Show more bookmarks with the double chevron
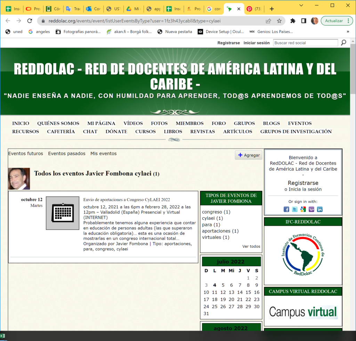The height and width of the screenshot is (341, 356). pyautogui.click(x=348, y=32)
